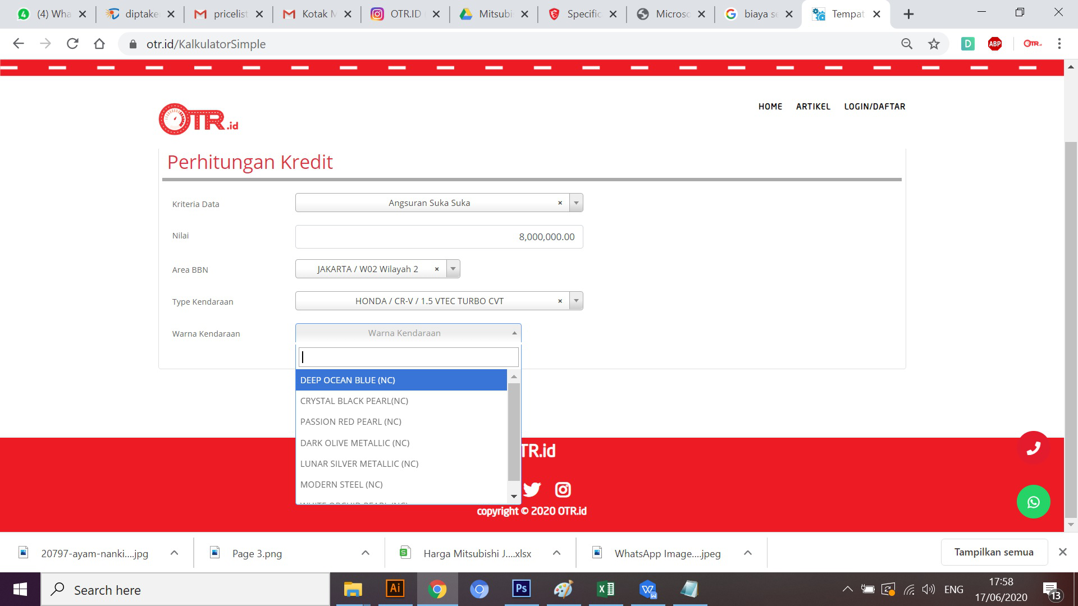This screenshot has width=1078, height=606.
Task: Click the Tampilkan semua button
Action: tap(994, 552)
